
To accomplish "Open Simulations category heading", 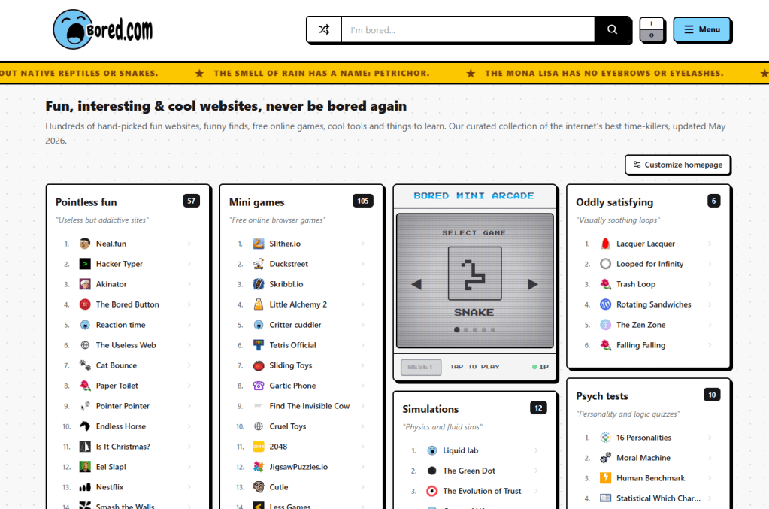I will (431, 409).
